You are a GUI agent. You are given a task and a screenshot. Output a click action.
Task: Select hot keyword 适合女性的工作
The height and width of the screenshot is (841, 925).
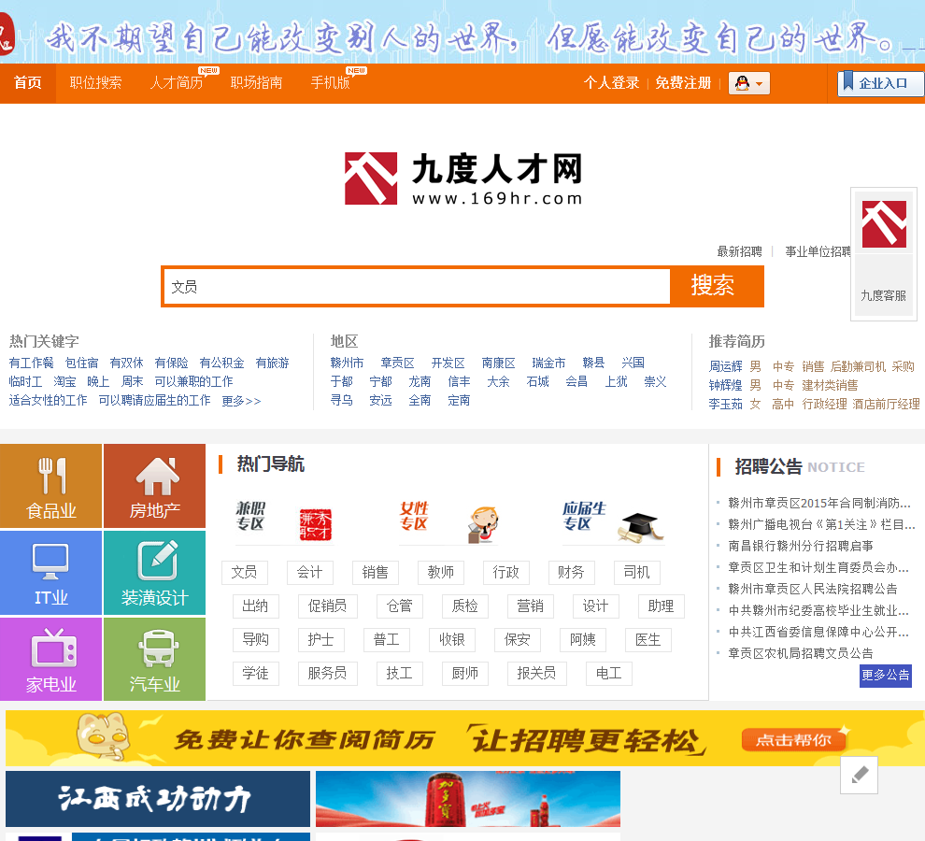(48, 400)
